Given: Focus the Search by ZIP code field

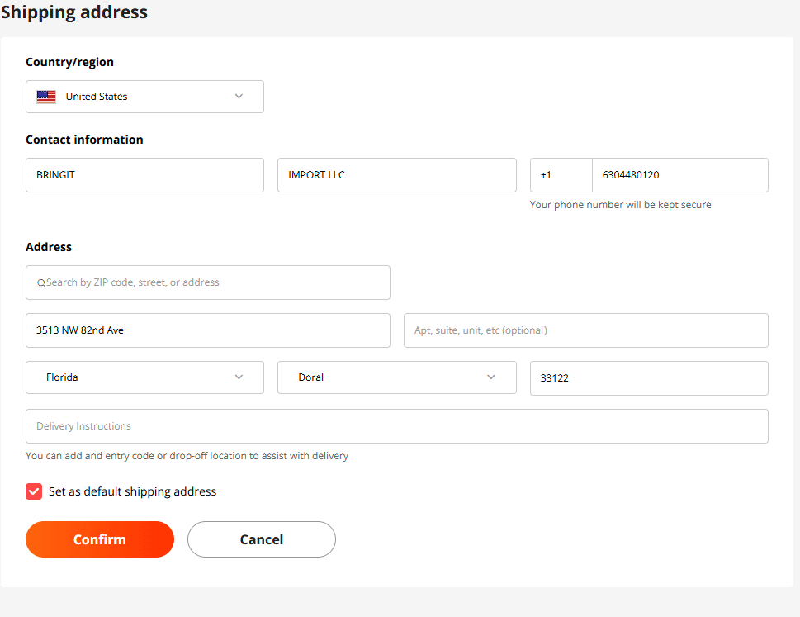Looking at the screenshot, I should [x=208, y=282].
